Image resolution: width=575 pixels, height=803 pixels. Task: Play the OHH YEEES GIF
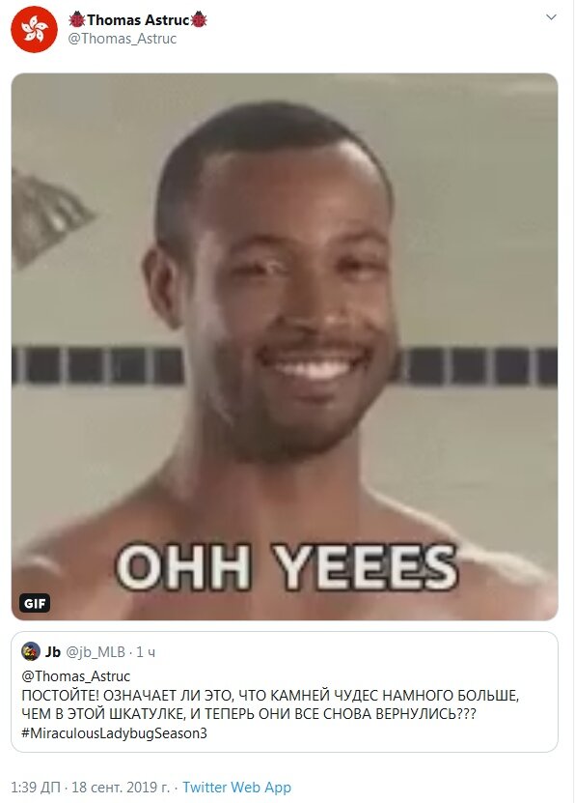pos(285,347)
